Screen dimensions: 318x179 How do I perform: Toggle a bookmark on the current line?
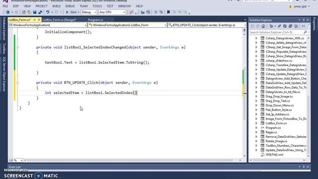[x=168, y=12]
